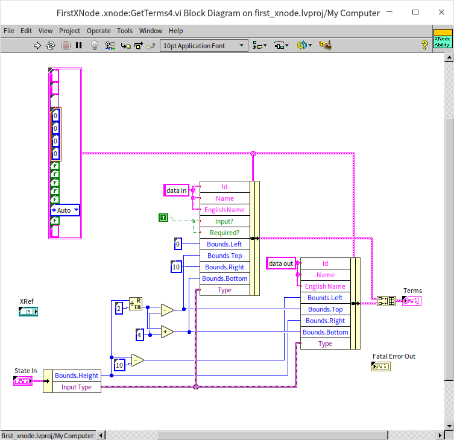Click the 'data in' string constant
This screenshot has height=440, width=454.
176,190
